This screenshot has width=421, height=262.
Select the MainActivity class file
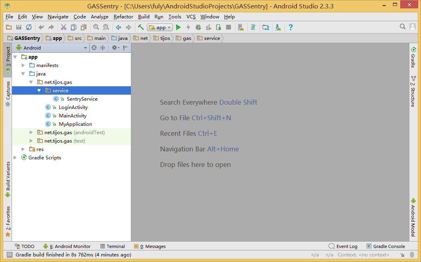coord(66,116)
